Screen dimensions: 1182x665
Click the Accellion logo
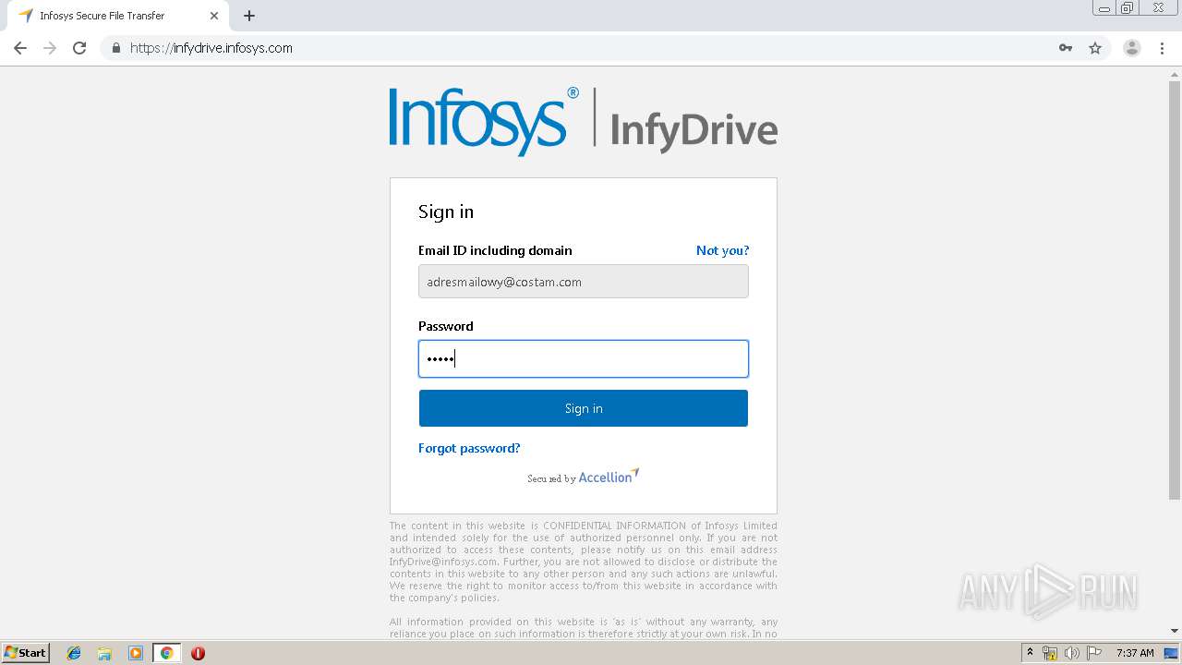(x=609, y=477)
